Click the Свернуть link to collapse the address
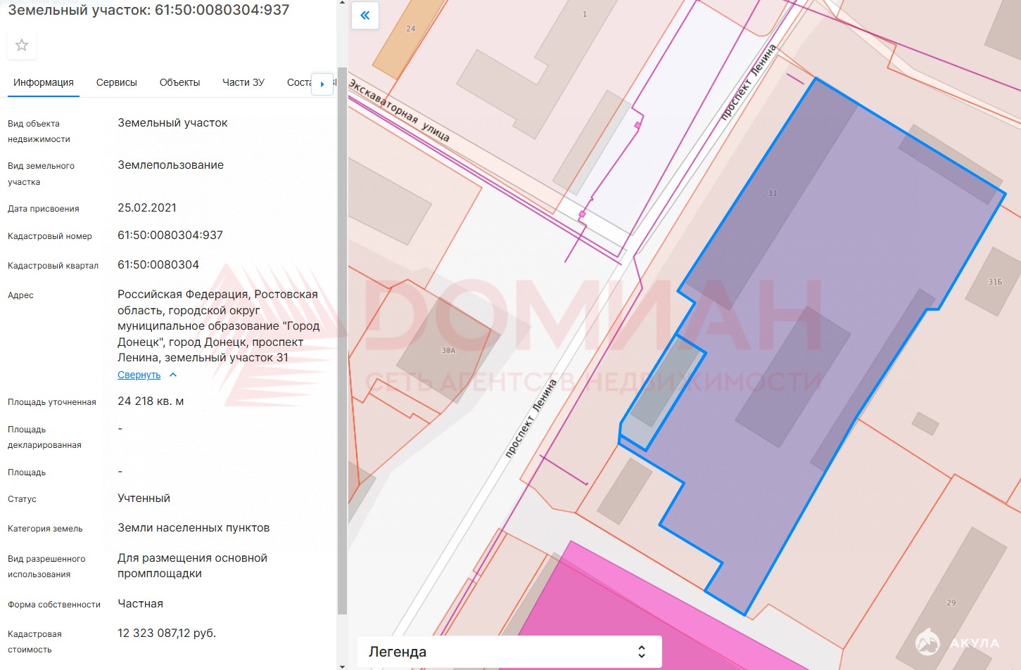Screen dimensions: 1021x670 (139, 375)
